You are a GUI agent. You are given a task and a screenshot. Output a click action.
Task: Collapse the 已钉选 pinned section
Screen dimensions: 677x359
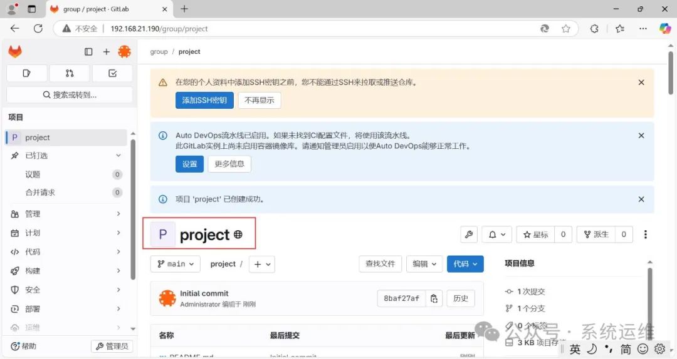pos(66,156)
